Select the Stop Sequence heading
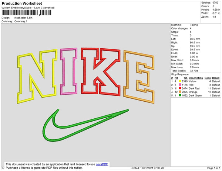 tap(180, 74)
